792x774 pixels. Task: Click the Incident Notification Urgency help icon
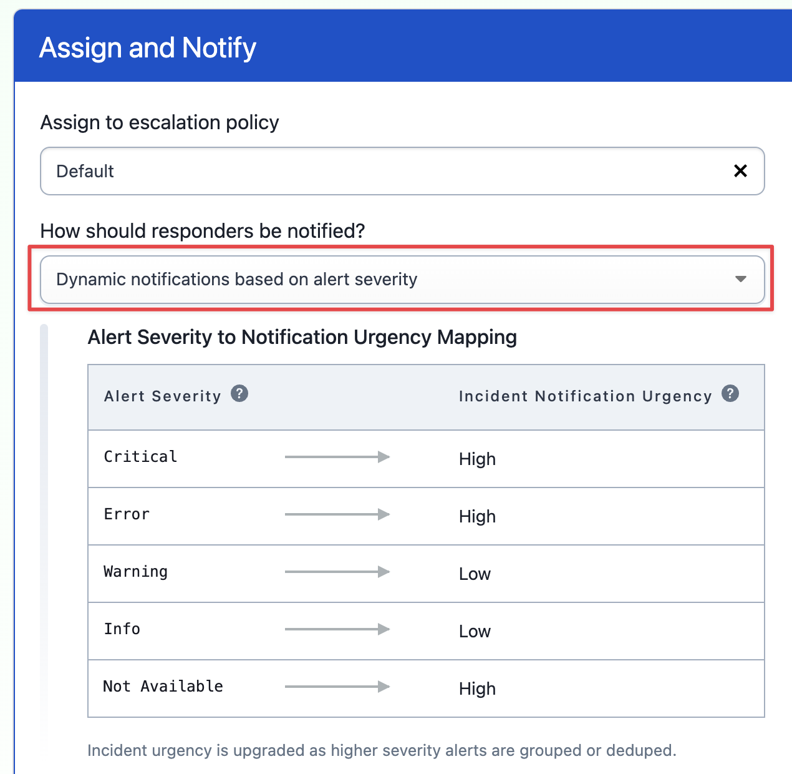click(x=730, y=394)
